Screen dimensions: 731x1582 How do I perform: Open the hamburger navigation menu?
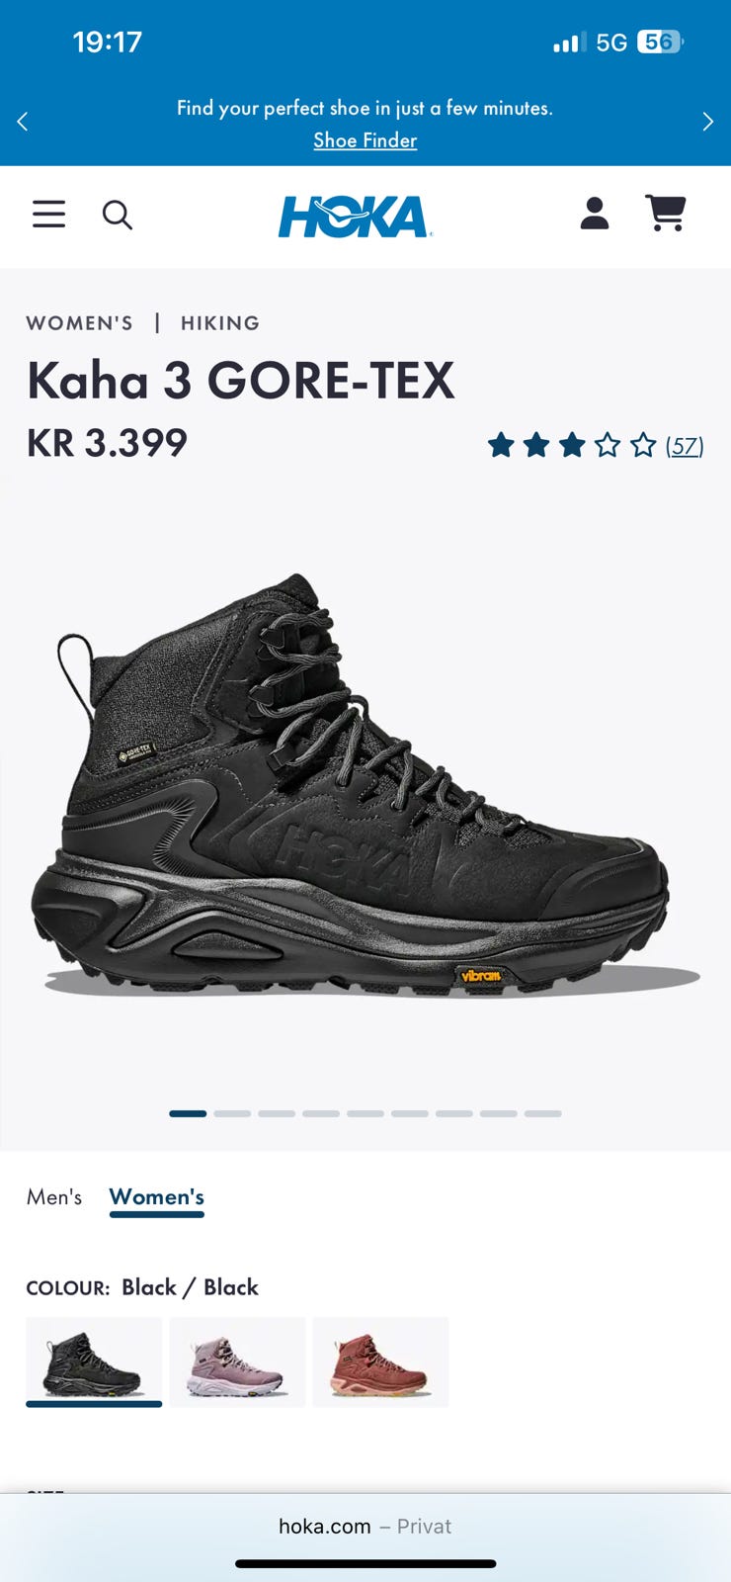pos(48,215)
